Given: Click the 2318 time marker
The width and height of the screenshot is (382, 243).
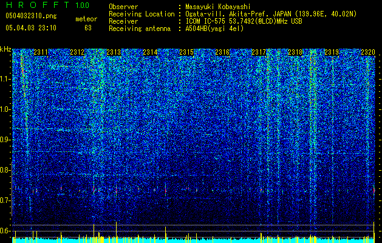Looking at the screenshot, I should (295, 52).
